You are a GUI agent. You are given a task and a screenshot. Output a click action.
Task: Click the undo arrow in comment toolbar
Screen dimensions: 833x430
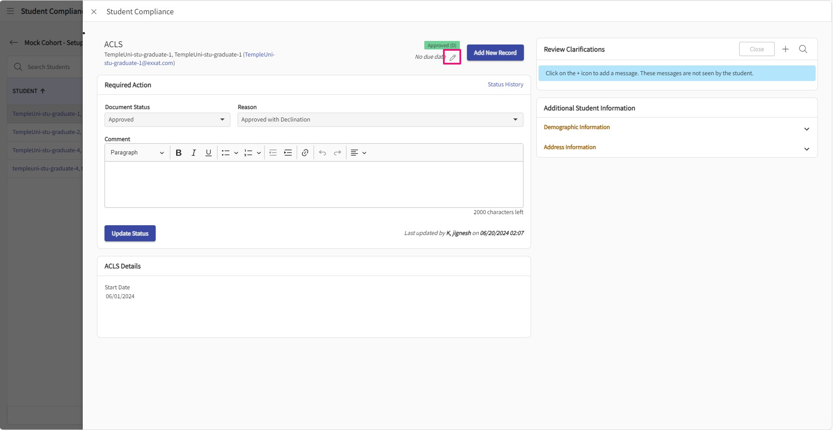pos(322,153)
